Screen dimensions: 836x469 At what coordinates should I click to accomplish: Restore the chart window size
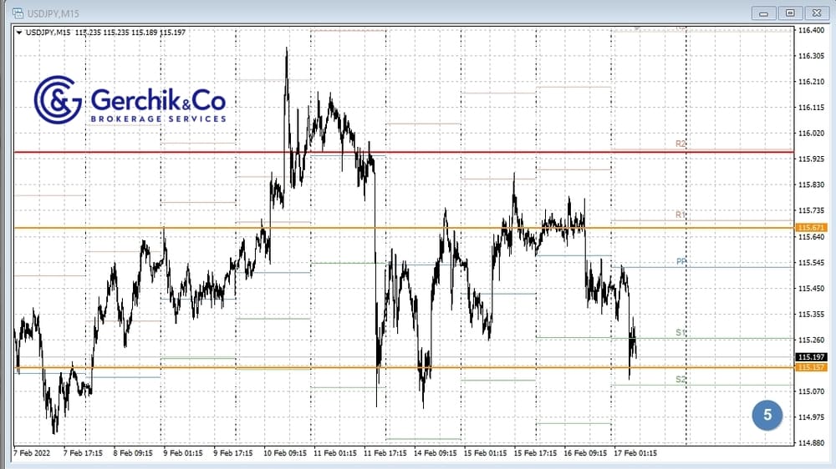[790, 13]
